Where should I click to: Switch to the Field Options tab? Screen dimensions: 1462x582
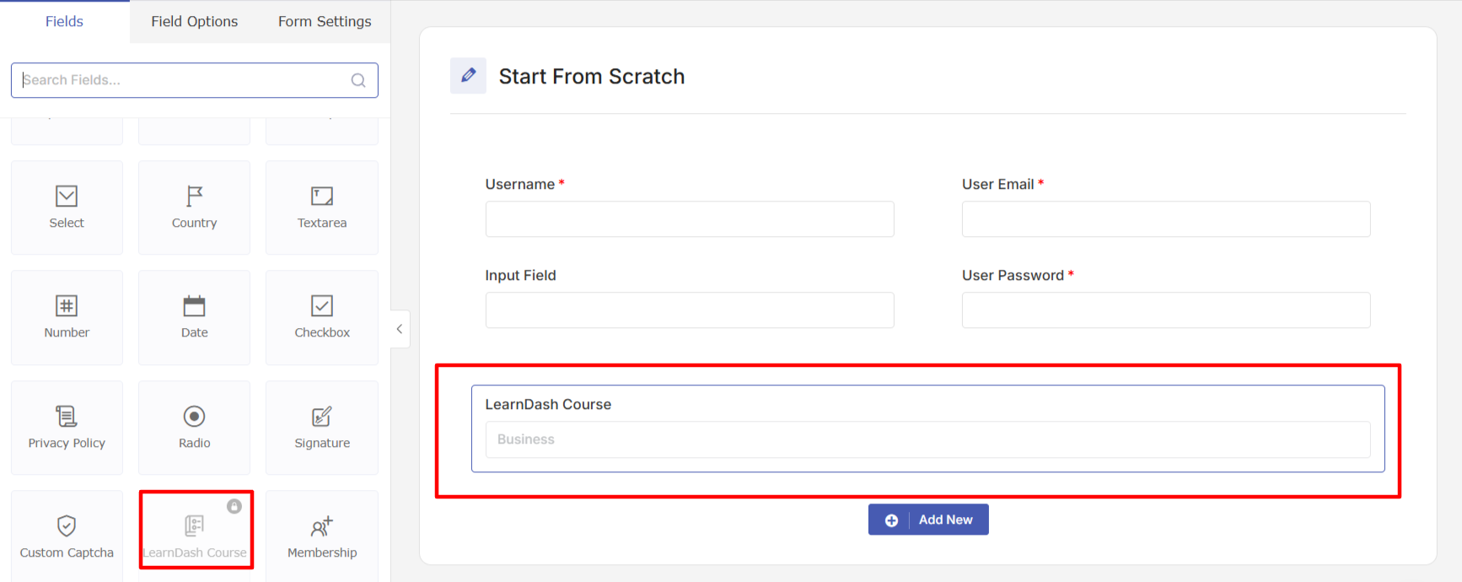(195, 21)
